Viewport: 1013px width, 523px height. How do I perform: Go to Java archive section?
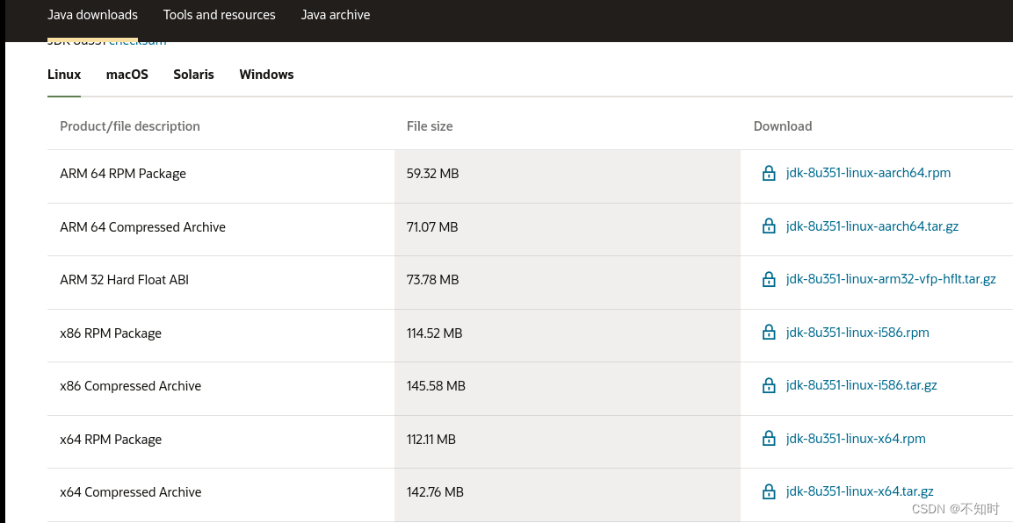click(336, 15)
